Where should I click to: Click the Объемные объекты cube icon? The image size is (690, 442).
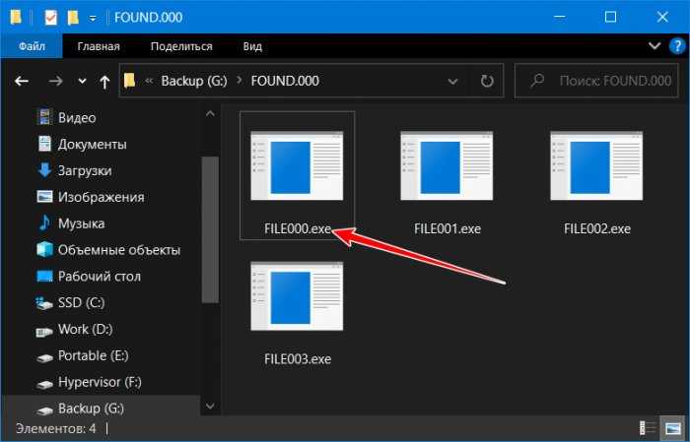[44, 250]
